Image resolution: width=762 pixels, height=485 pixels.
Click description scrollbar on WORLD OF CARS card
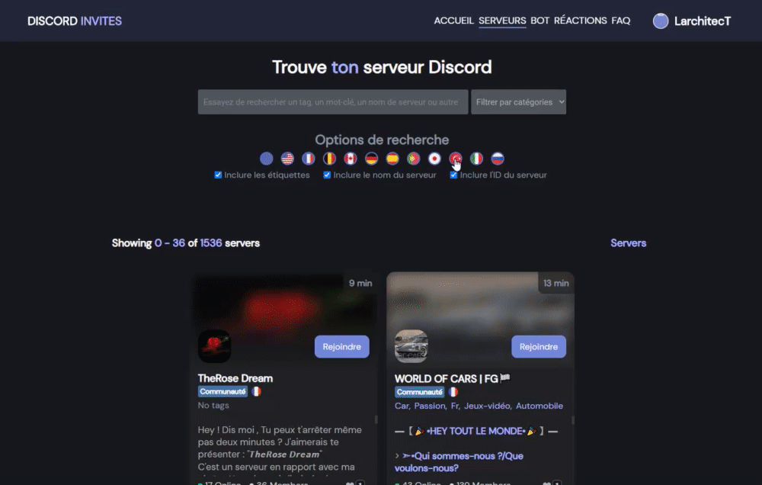pyautogui.click(x=573, y=419)
